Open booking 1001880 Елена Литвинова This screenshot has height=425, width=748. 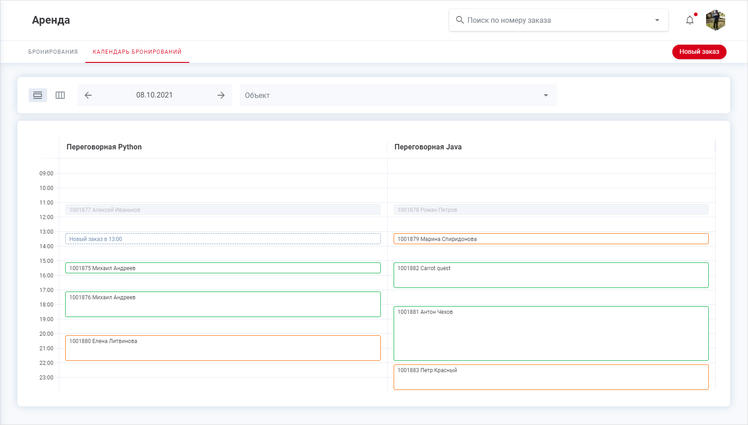coord(223,348)
